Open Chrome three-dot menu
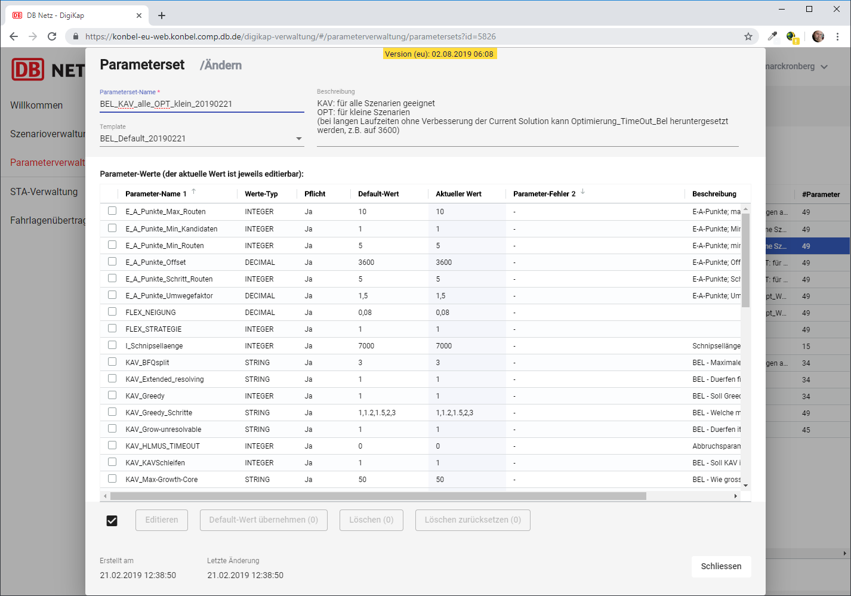This screenshot has height=596, width=851. click(x=837, y=36)
